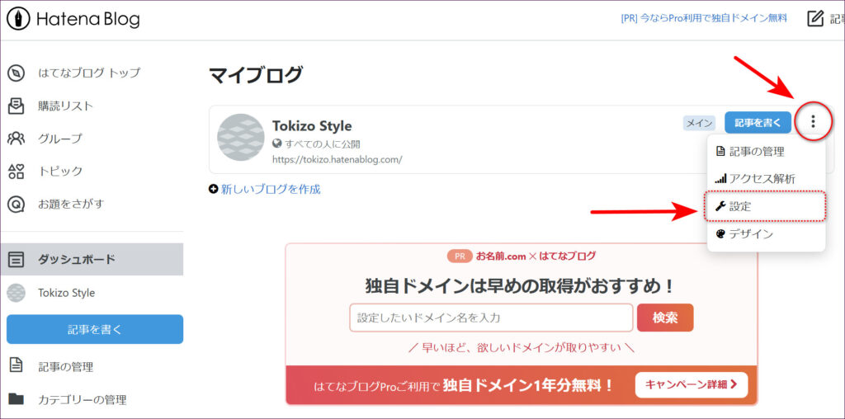Click the トピック shapes icon

(x=16, y=172)
